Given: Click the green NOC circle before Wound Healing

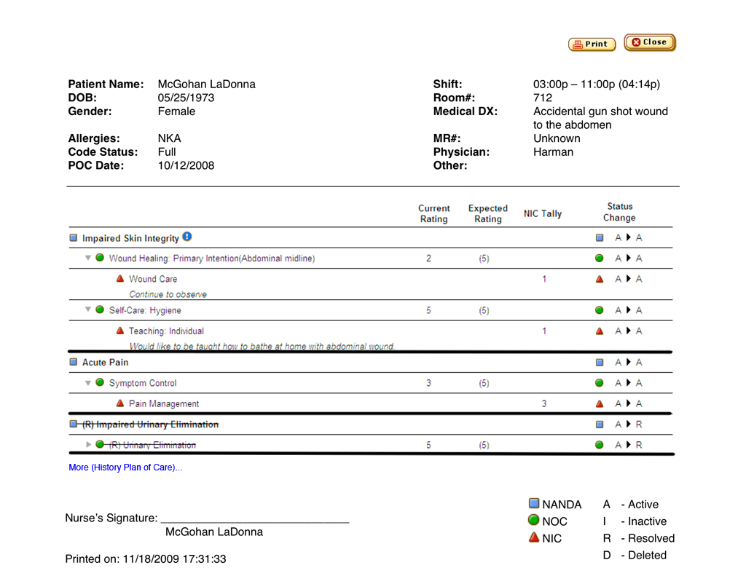Looking at the screenshot, I should coord(99,258).
